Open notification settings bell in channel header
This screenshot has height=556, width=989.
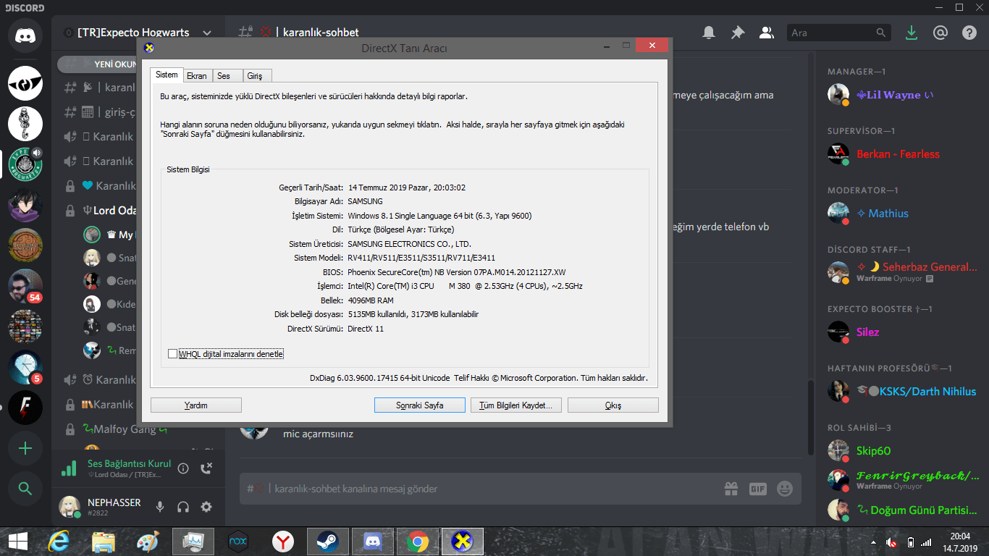pos(709,33)
